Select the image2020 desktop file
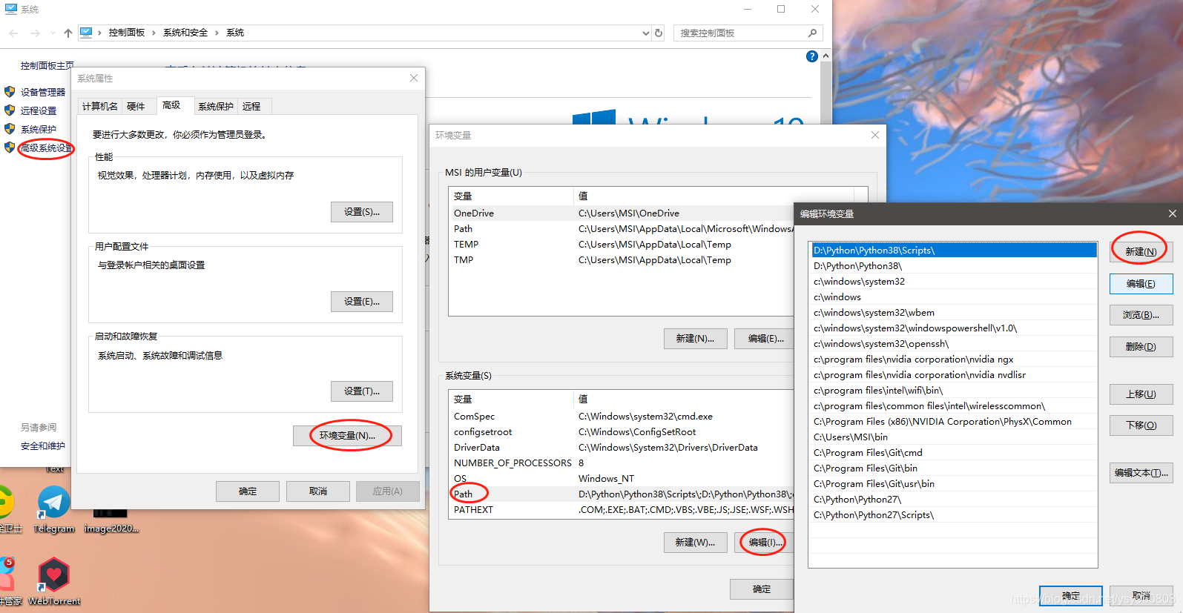 [x=111, y=520]
